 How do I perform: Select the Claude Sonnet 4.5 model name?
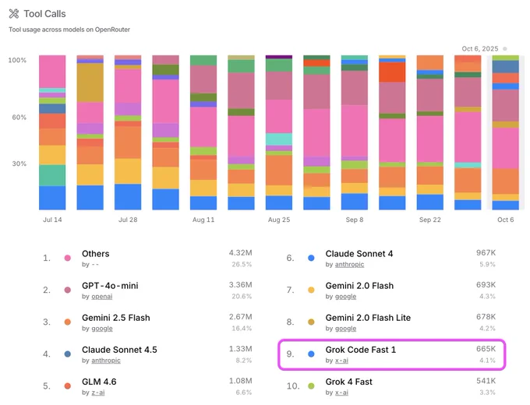coord(119,350)
